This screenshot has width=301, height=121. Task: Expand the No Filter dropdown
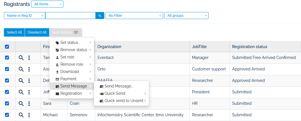(x=134, y=16)
